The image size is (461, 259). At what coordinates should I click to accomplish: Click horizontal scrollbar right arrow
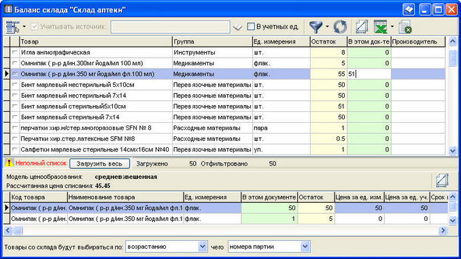pyautogui.click(x=443, y=231)
